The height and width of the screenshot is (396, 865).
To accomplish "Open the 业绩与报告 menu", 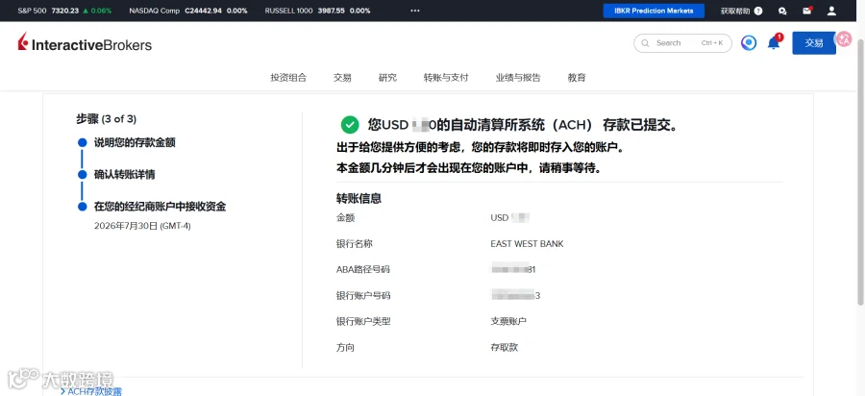I will [518, 78].
